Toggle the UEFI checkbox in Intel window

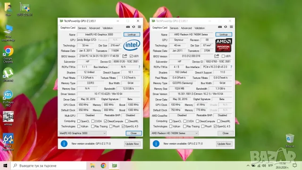(131, 56)
